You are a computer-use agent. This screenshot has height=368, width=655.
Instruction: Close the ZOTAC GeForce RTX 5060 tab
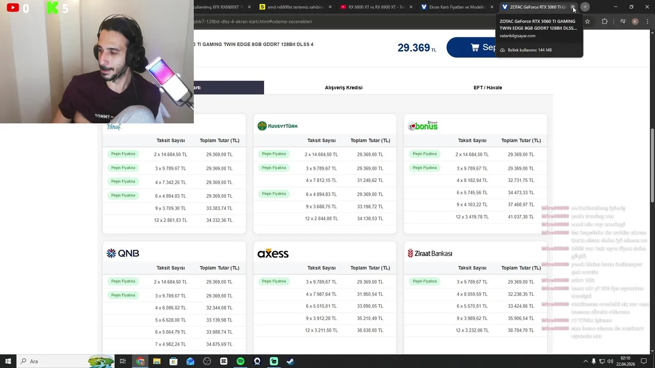573,7
